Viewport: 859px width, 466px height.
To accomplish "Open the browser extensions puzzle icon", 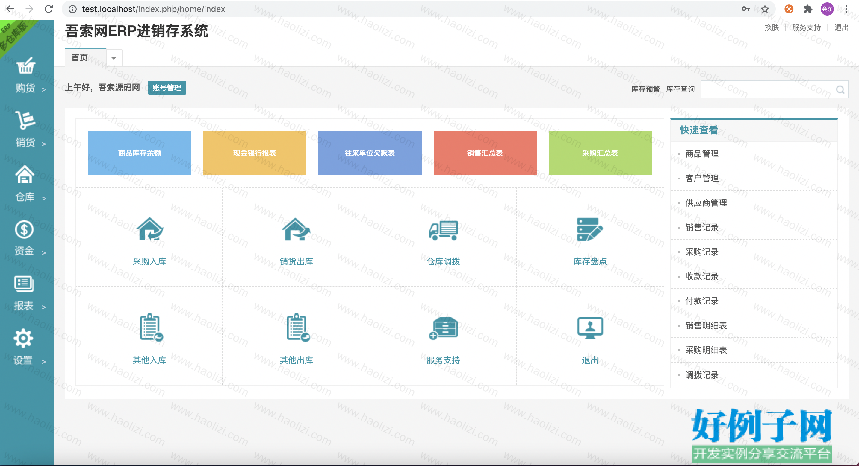I will (808, 9).
